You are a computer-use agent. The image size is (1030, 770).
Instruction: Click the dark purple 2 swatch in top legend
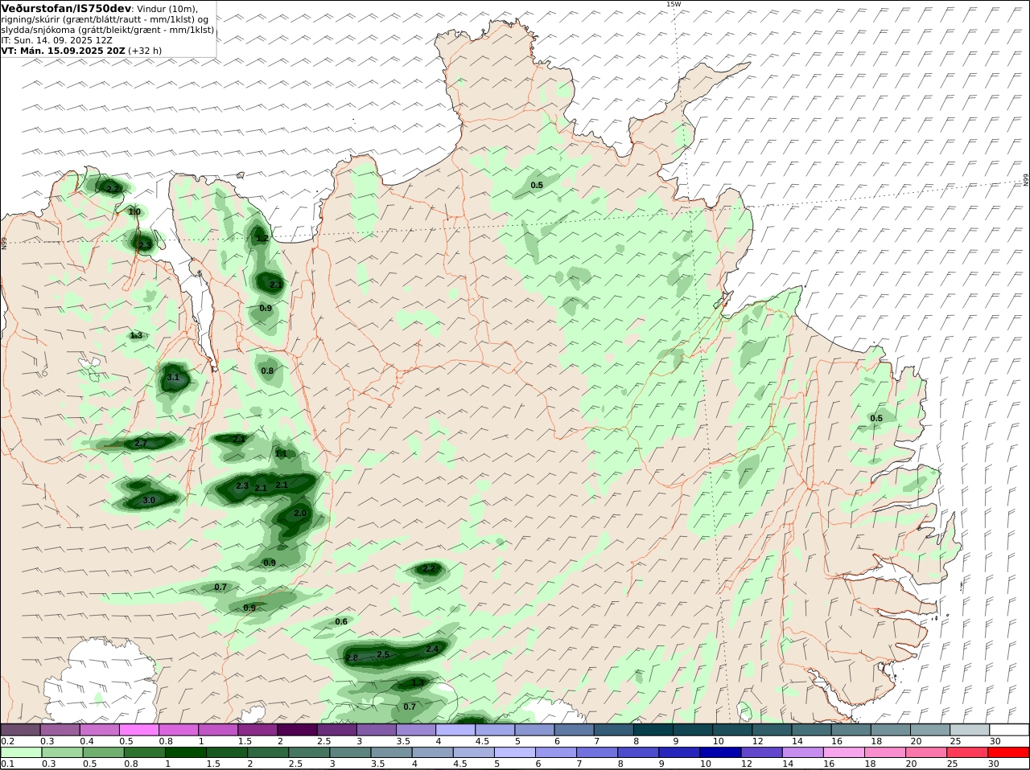click(x=297, y=730)
